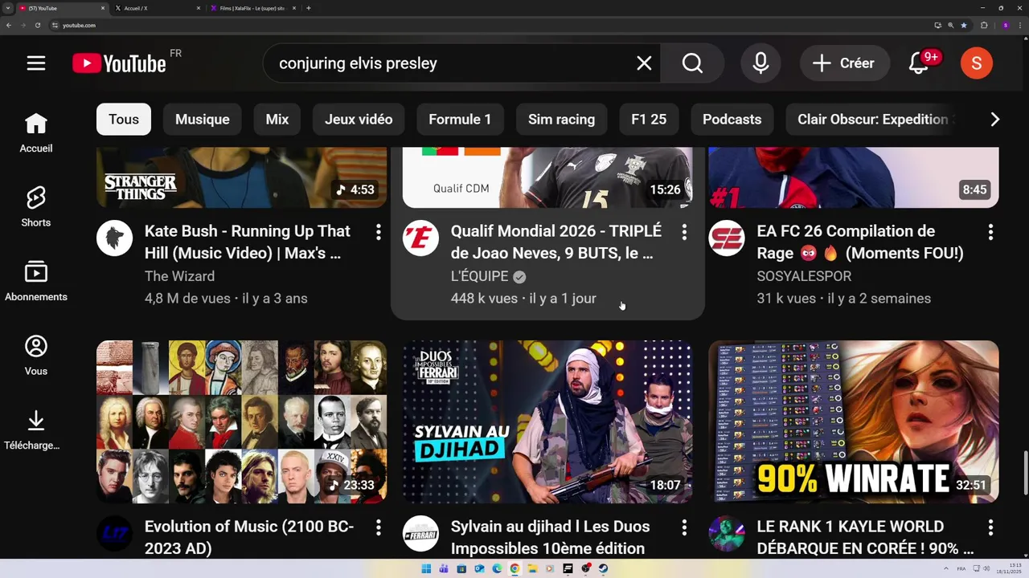This screenshot has height=578, width=1029.
Task: Open the account avatar S menu
Action: 976,63
